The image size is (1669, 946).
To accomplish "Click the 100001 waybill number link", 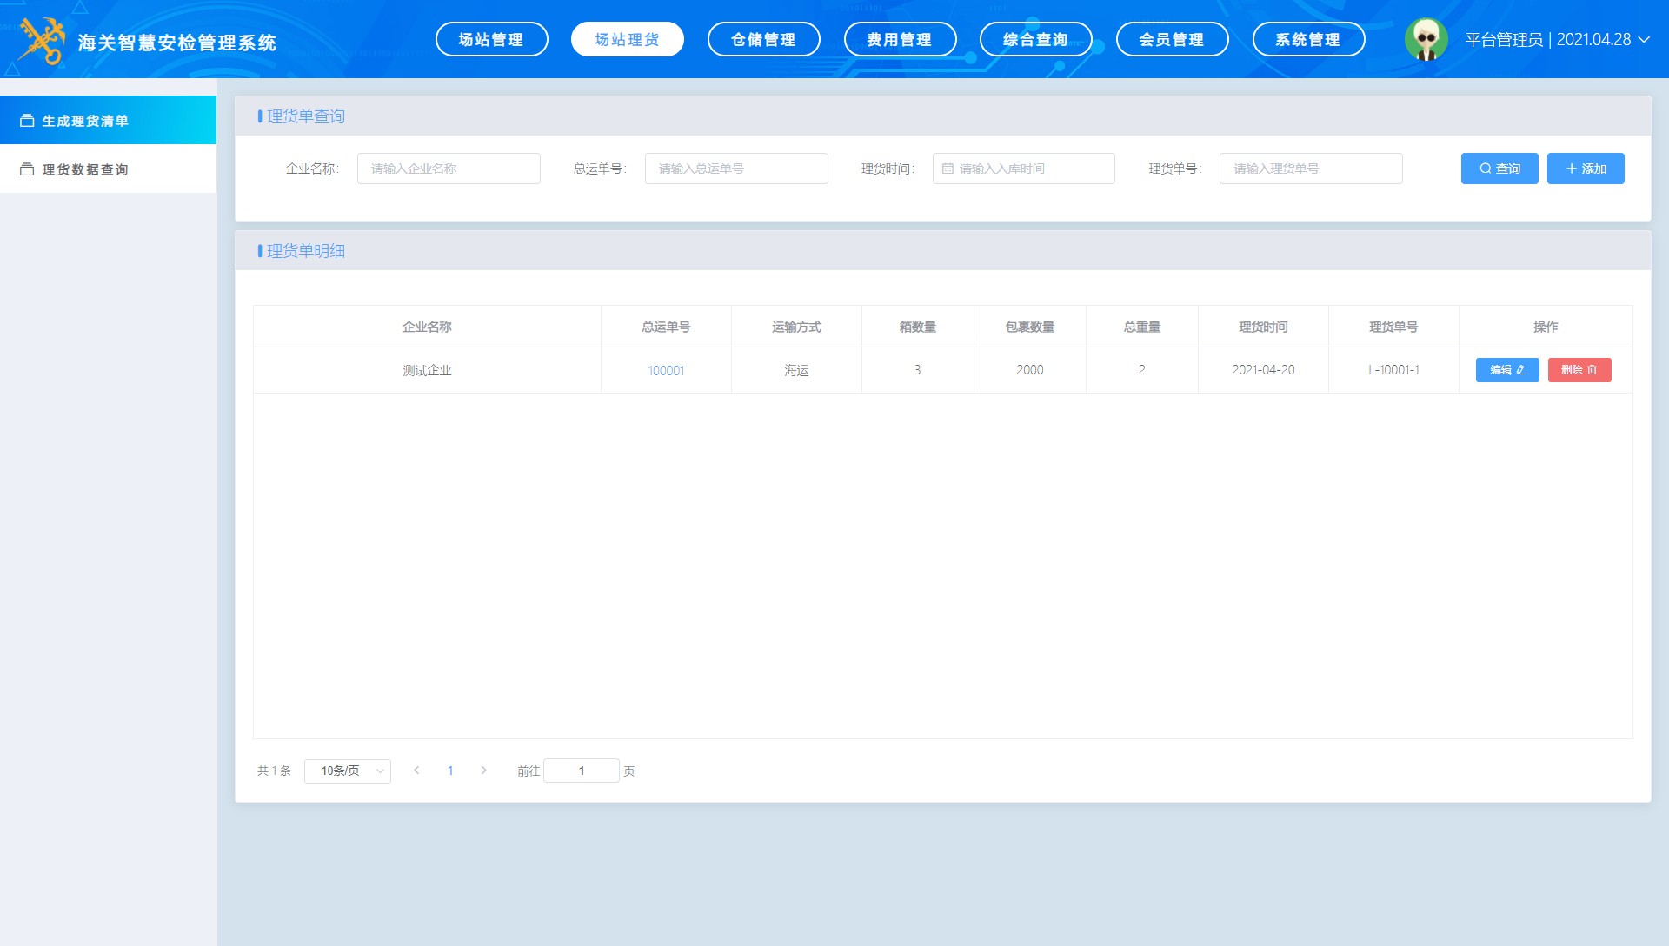I will click(666, 371).
